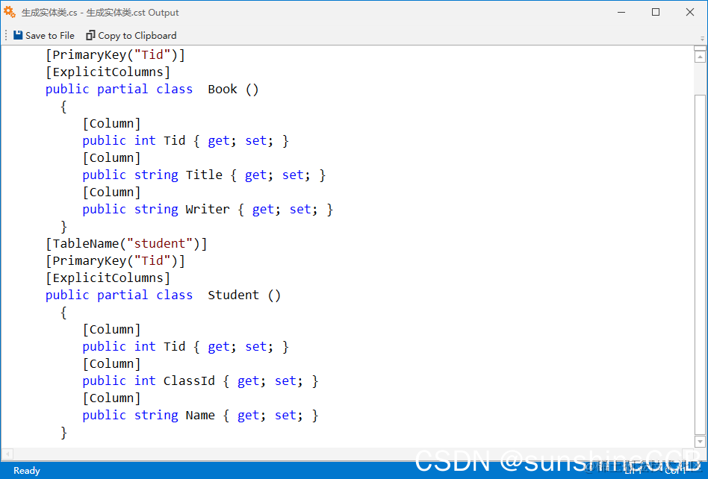Click the Copy to Clipboard label
This screenshot has height=479, width=708.
tap(137, 36)
